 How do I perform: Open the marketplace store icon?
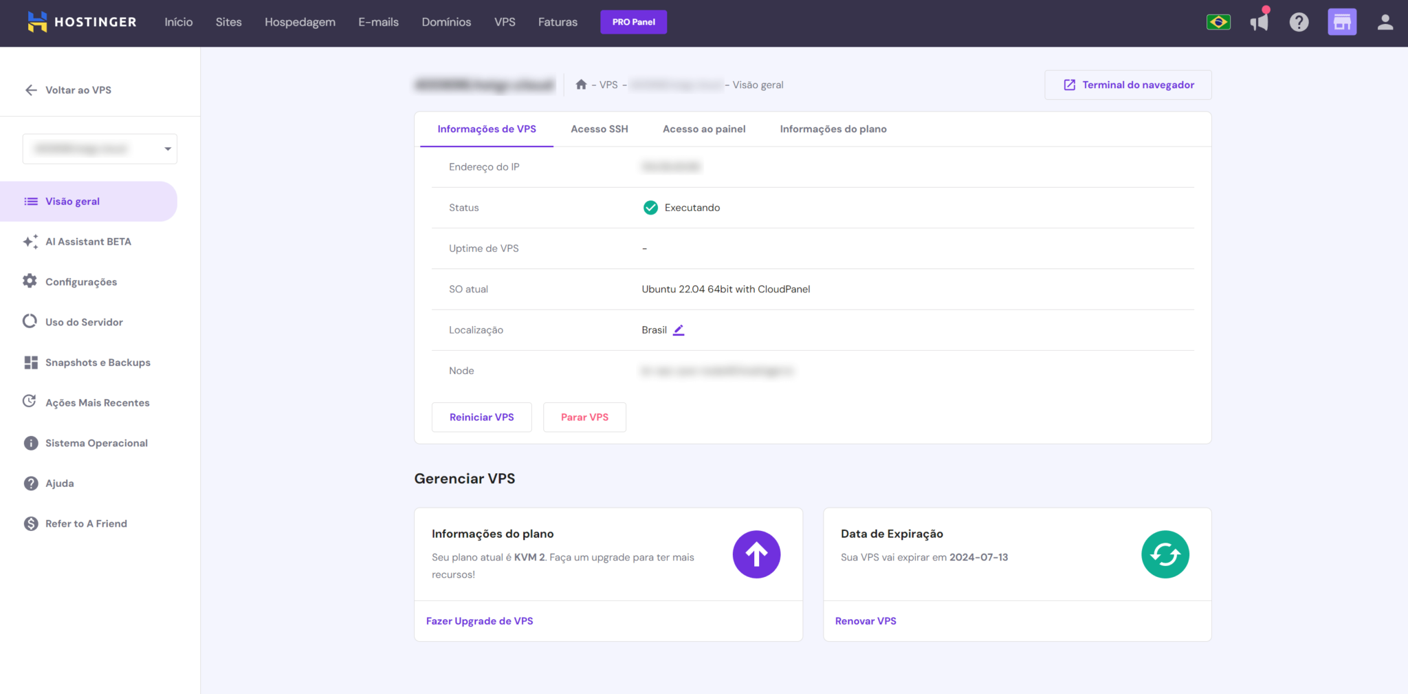1341,22
